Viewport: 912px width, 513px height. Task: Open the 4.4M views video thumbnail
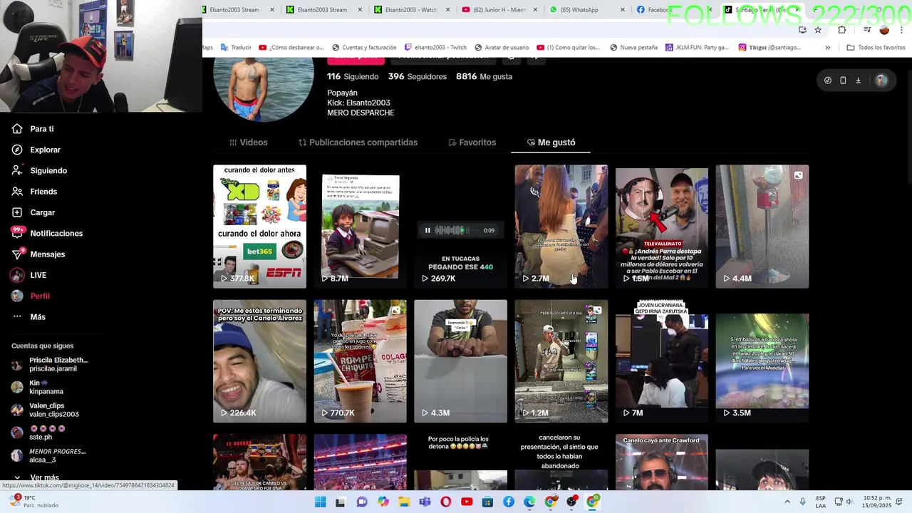click(x=762, y=227)
